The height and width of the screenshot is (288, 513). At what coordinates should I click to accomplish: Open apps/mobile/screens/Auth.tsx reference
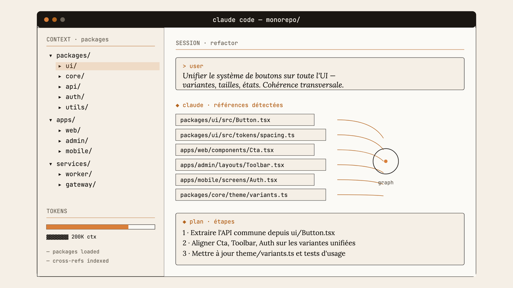245,180
